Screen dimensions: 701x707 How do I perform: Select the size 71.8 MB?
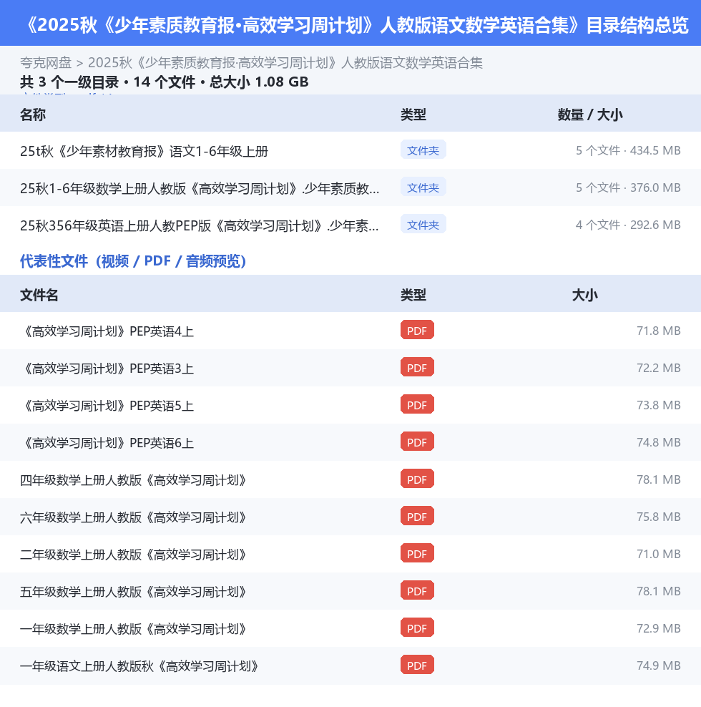coord(658,331)
